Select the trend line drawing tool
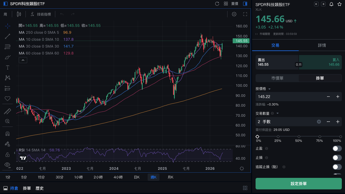Image resolution: width=345 pixels, height=194 pixels. [x=8, y=36]
